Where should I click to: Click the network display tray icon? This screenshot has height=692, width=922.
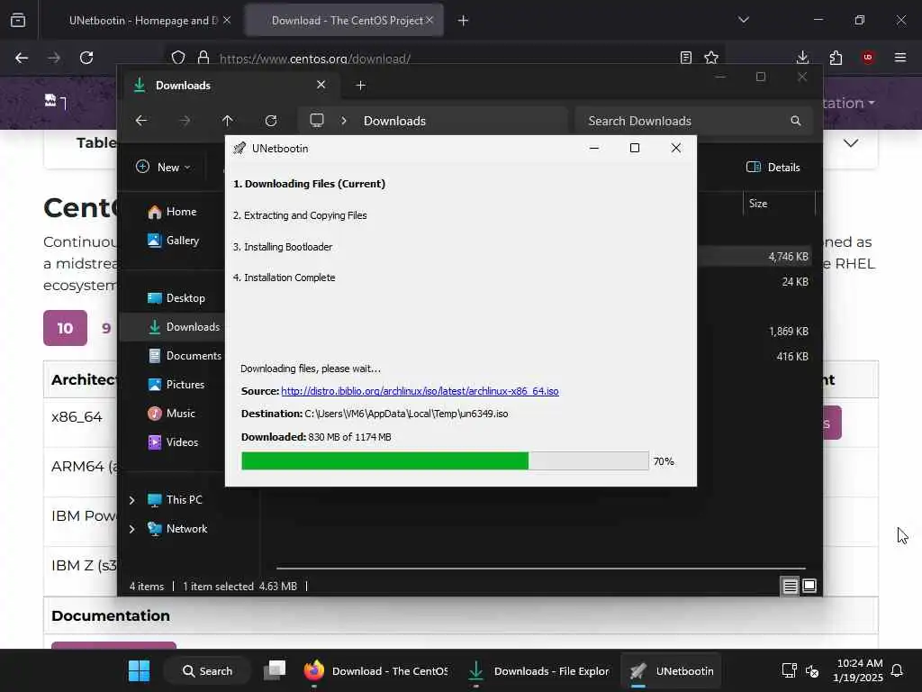(x=789, y=670)
